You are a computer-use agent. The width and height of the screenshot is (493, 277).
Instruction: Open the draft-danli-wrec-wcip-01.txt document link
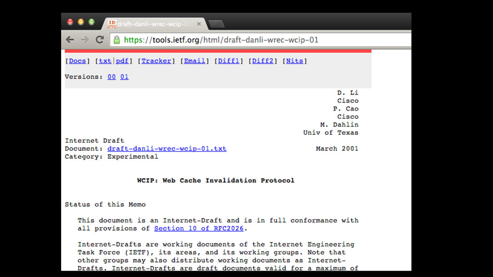pyautogui.click(x=167, y=149)
